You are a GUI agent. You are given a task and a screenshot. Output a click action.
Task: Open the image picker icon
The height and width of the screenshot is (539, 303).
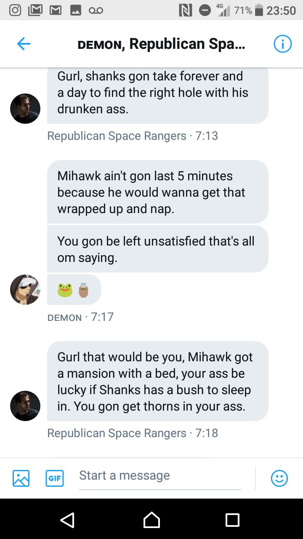tap(21, 478)
